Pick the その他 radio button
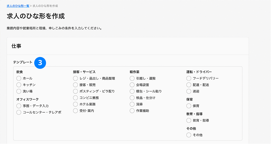Image resolution: width=271 pixels, height=144 pixels. click(x=189, y=135)
